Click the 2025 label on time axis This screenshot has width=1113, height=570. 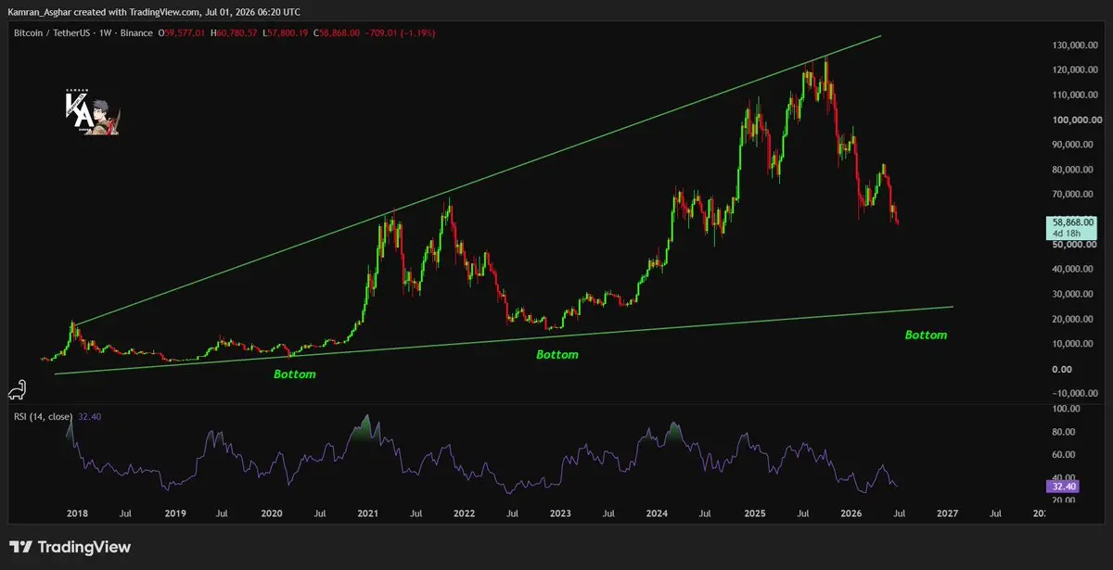(754, 512)
